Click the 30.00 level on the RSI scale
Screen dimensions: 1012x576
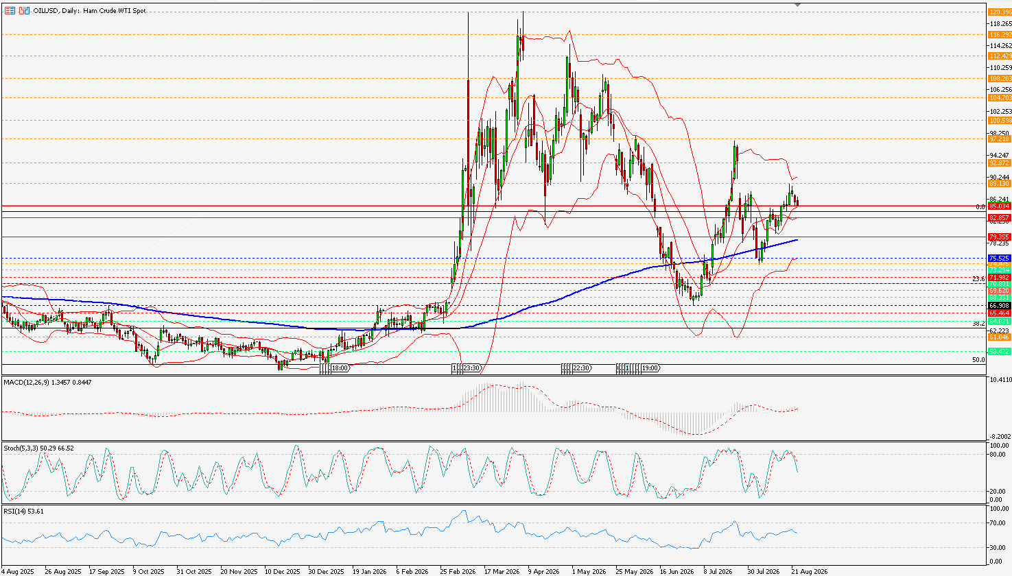997,548
